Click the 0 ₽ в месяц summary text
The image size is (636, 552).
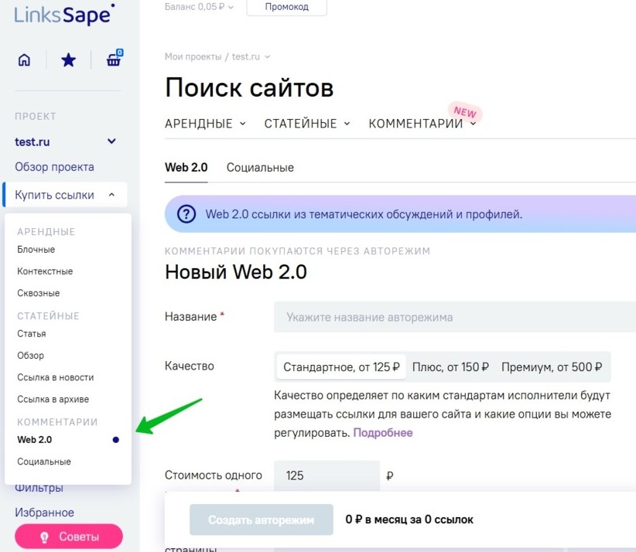click(409, 520)
